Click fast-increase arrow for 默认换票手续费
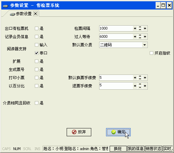 (x=145, y=78)
